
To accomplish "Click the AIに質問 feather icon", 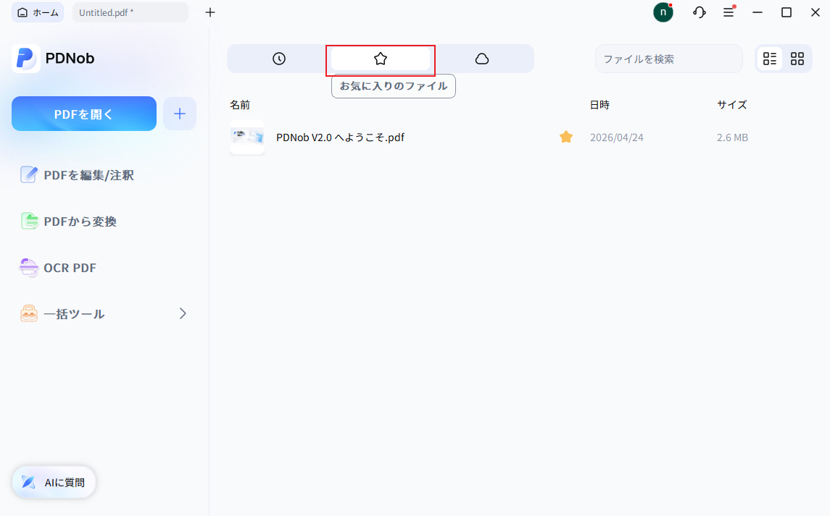I will click(x=28, y=482).
